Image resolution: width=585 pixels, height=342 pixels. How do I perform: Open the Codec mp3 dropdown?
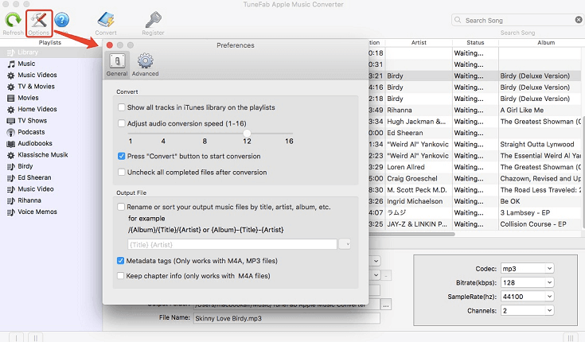[526, 269]
